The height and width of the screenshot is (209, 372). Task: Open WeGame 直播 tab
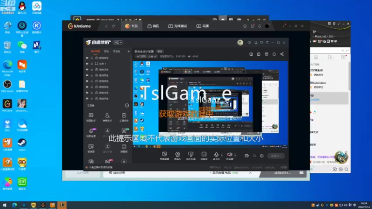pos(202,26)
